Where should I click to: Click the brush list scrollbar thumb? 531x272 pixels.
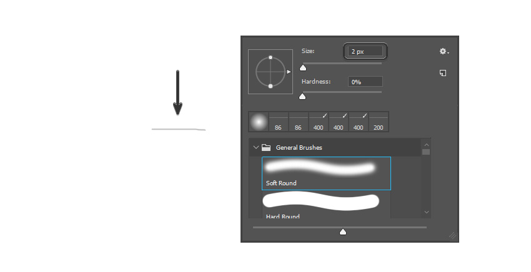[426, 152]
